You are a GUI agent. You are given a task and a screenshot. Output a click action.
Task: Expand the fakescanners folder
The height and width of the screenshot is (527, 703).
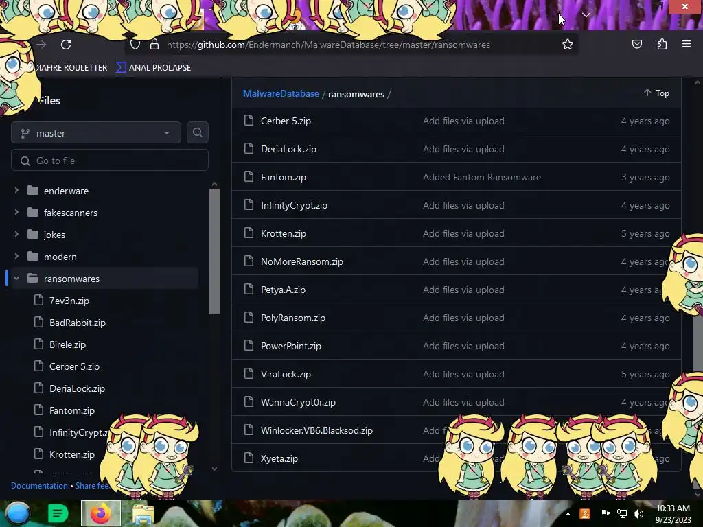tap(16, 213)
